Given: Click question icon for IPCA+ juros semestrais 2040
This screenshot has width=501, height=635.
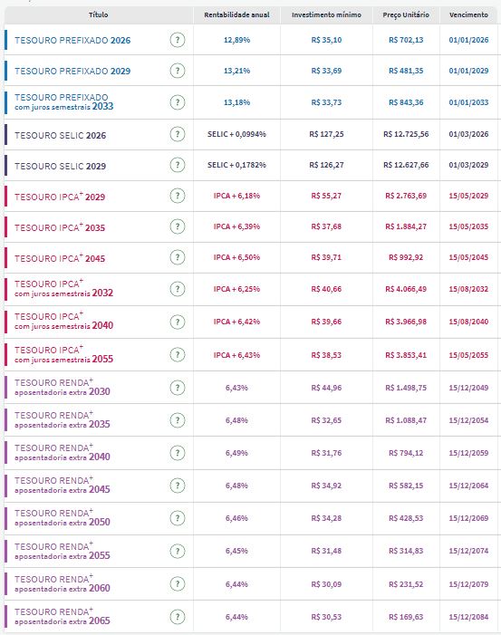Looking at the screenshot, I should [178, 322].
